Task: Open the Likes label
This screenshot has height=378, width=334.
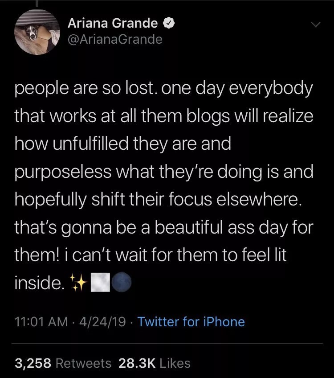Action: point(175,363)
